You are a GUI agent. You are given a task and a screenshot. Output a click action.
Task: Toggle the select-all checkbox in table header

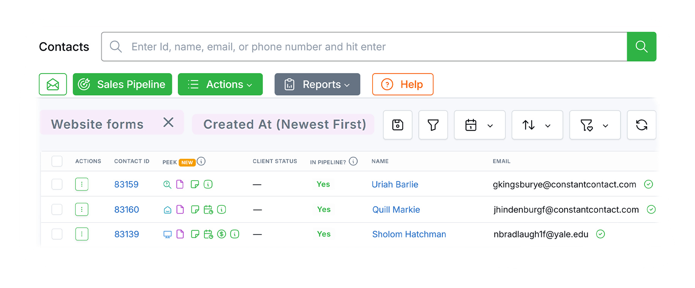(57, 161)
